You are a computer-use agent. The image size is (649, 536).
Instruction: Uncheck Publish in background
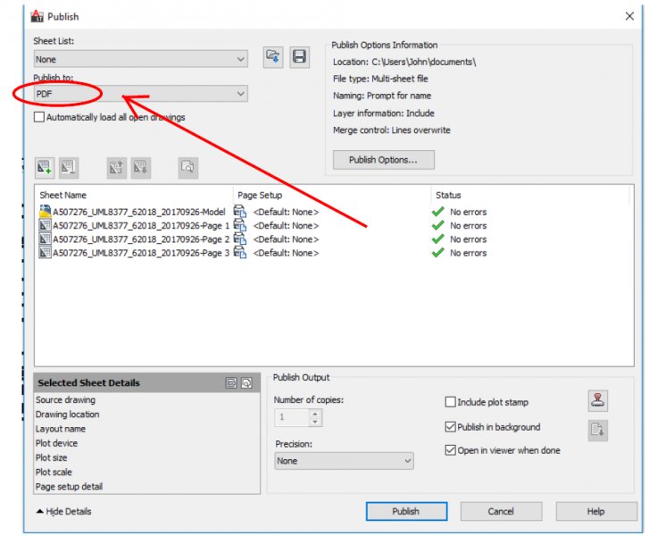[450, 427]
